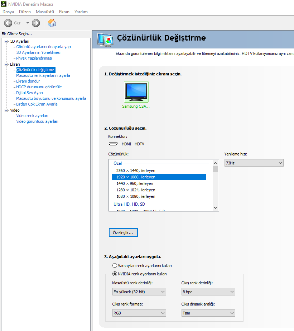This screenshot has width=294, height=331.
Task: Select 1920 × 1080 resolution
Action: tap(159, 177)
